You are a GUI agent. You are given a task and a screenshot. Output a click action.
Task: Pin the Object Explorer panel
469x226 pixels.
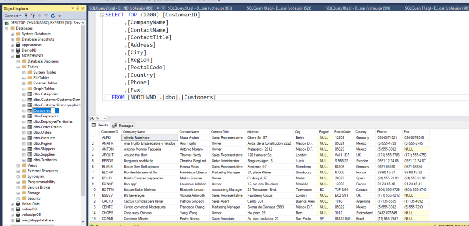(78, 8)
